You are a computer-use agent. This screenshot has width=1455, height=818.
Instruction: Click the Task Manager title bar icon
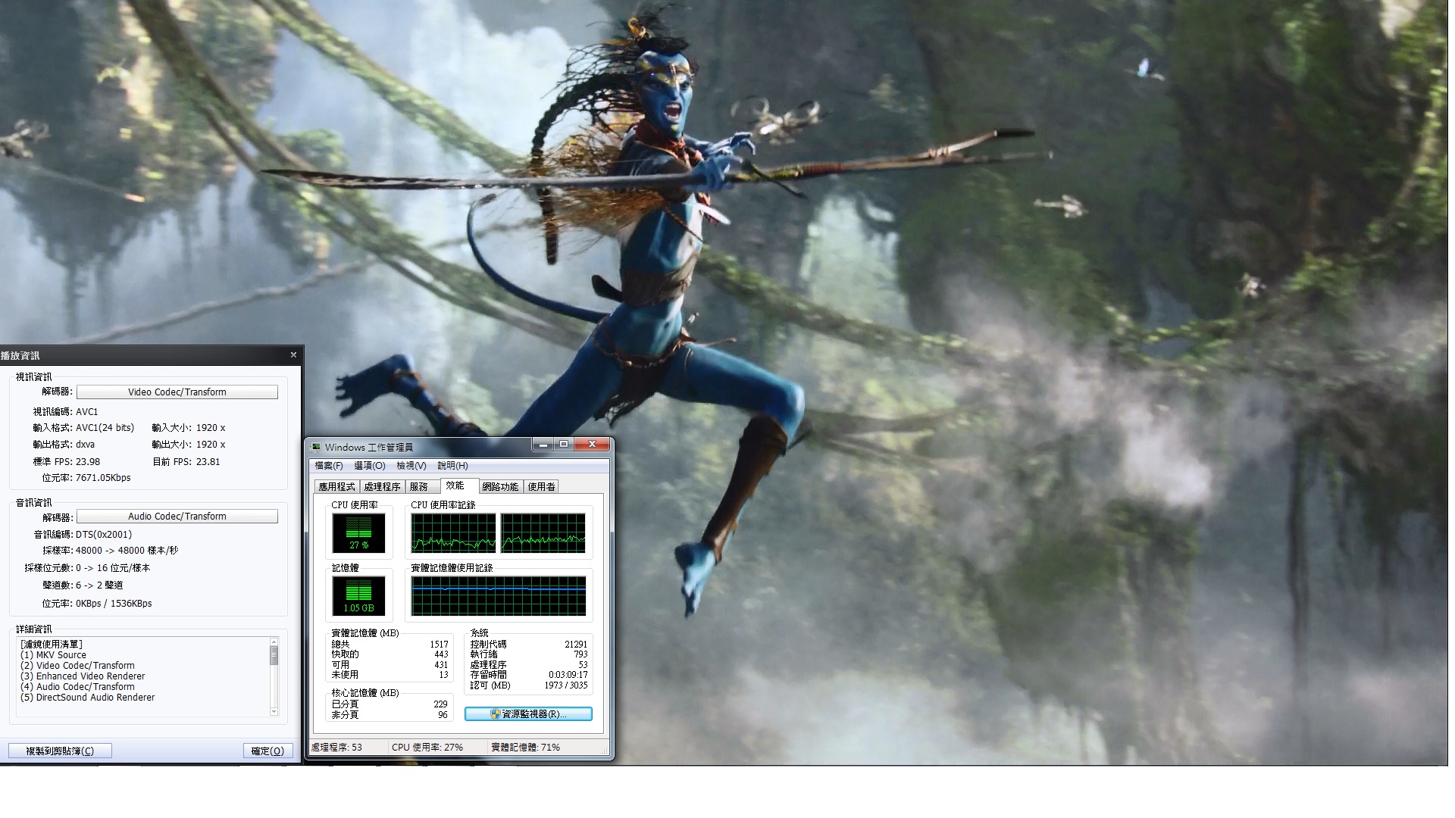pos(316,447)
